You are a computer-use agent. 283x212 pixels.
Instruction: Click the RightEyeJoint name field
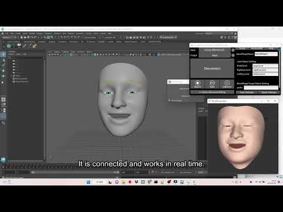click(265, 70)
